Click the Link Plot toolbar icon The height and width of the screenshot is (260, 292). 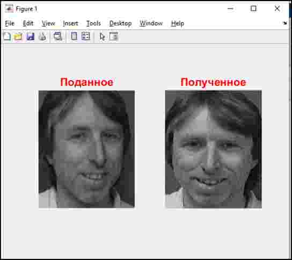pos(58,36)
